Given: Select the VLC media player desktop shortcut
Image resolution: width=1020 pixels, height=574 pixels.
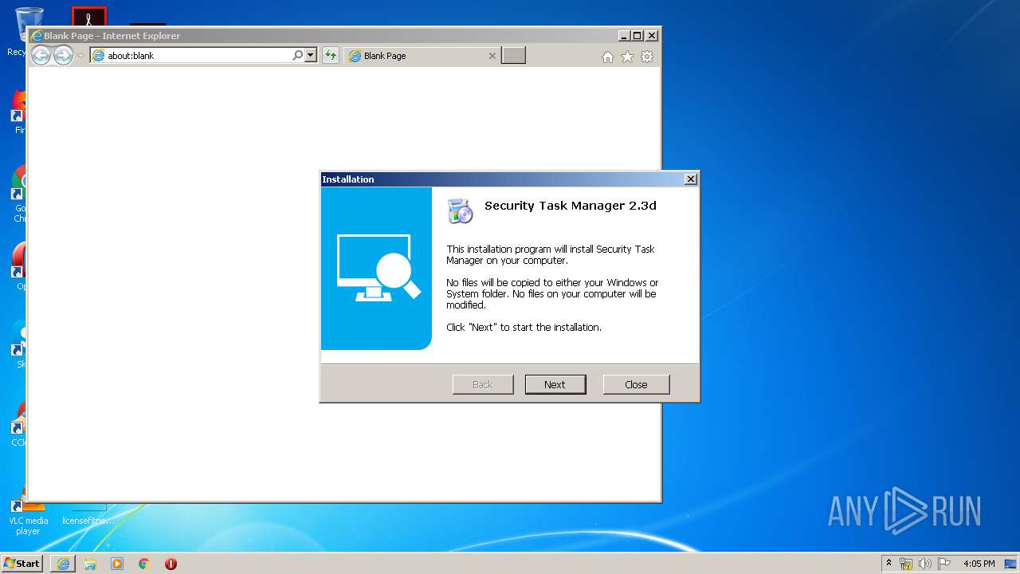Looking at the screenshot, I should [x=25, y=514].
